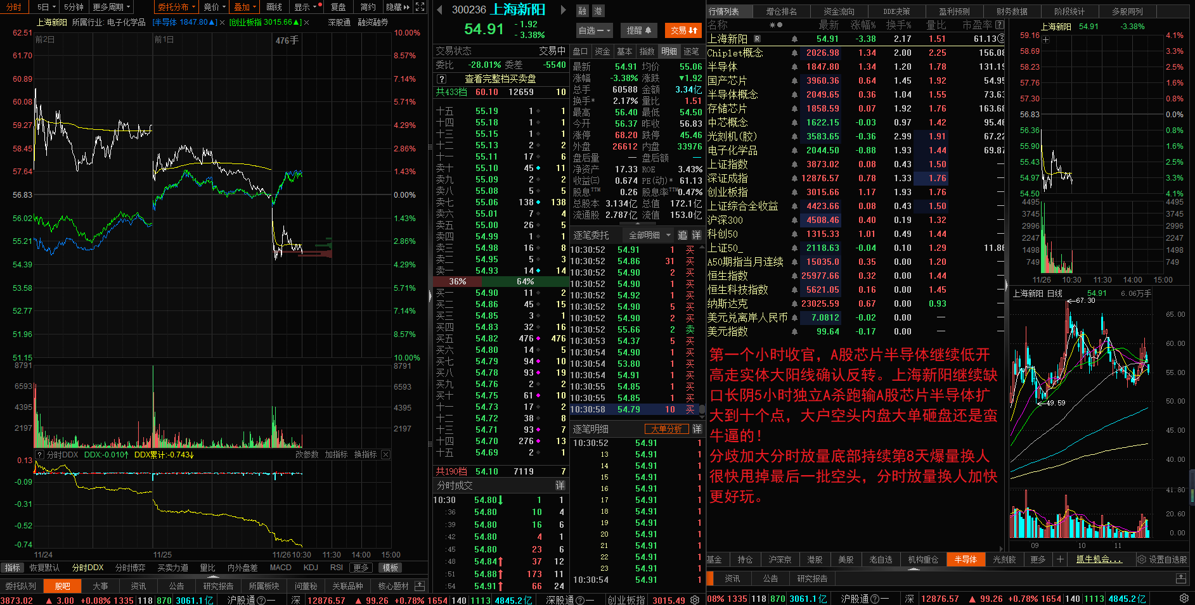Expand hidden toolbar items via 隐藏
This screenshot has height=605, width=1195.
(397, 7)
